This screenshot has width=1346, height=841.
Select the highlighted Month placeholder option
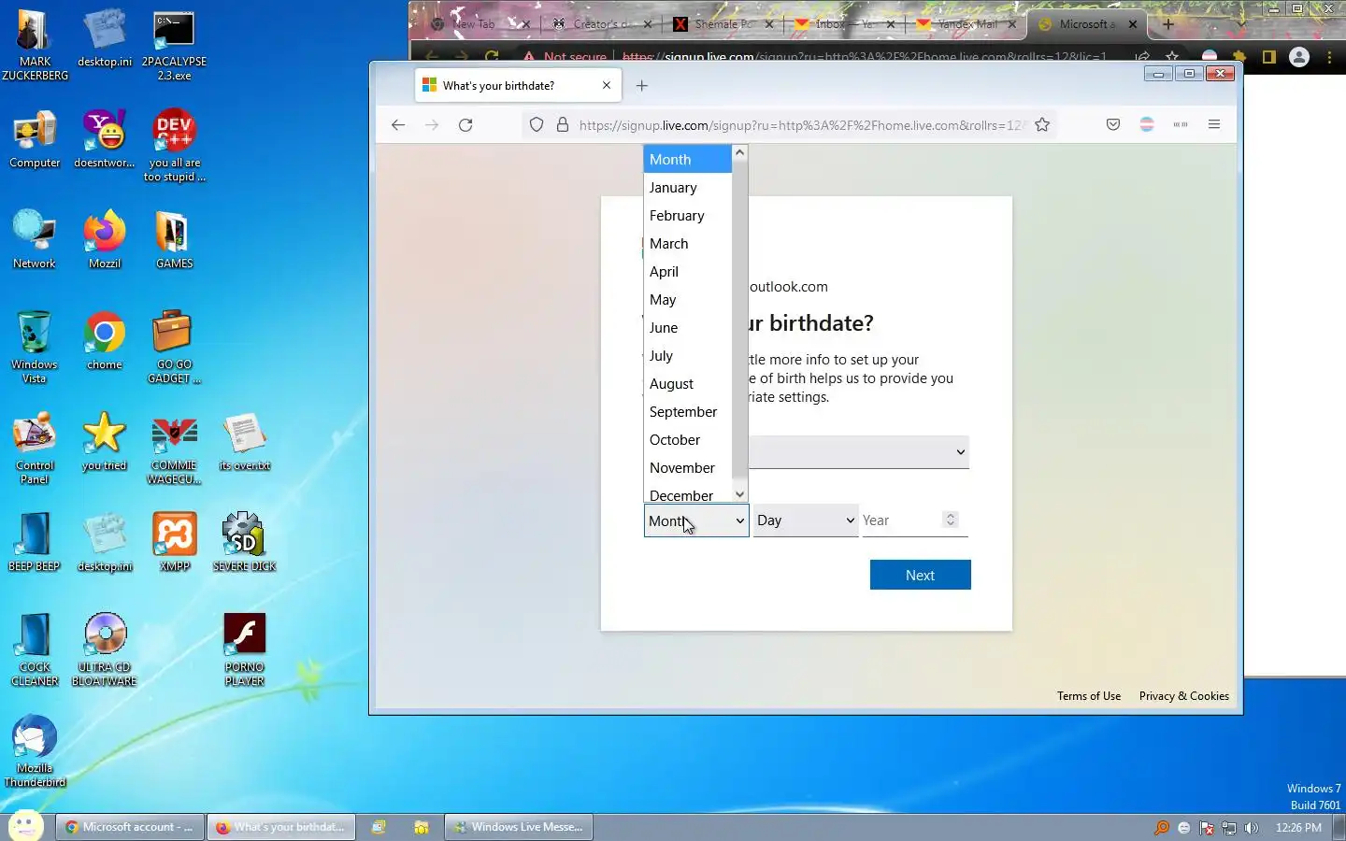tap(687, 160)
